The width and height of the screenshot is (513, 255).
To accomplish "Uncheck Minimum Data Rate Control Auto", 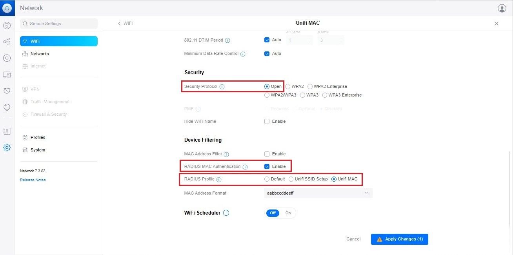I will tap(267, 53).
